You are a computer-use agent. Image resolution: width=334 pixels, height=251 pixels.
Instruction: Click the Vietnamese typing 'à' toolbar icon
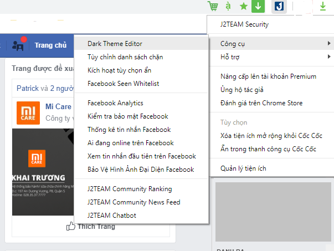click(x=228, y=6)
